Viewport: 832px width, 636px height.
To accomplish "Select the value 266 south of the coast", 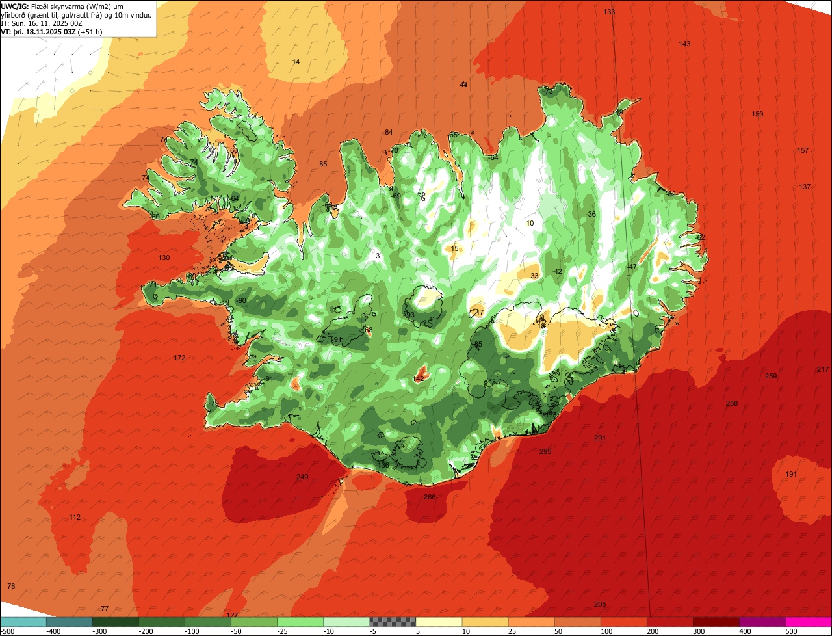I will (430, 497).
